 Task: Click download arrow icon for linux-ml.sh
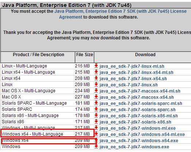coord(96,66)
